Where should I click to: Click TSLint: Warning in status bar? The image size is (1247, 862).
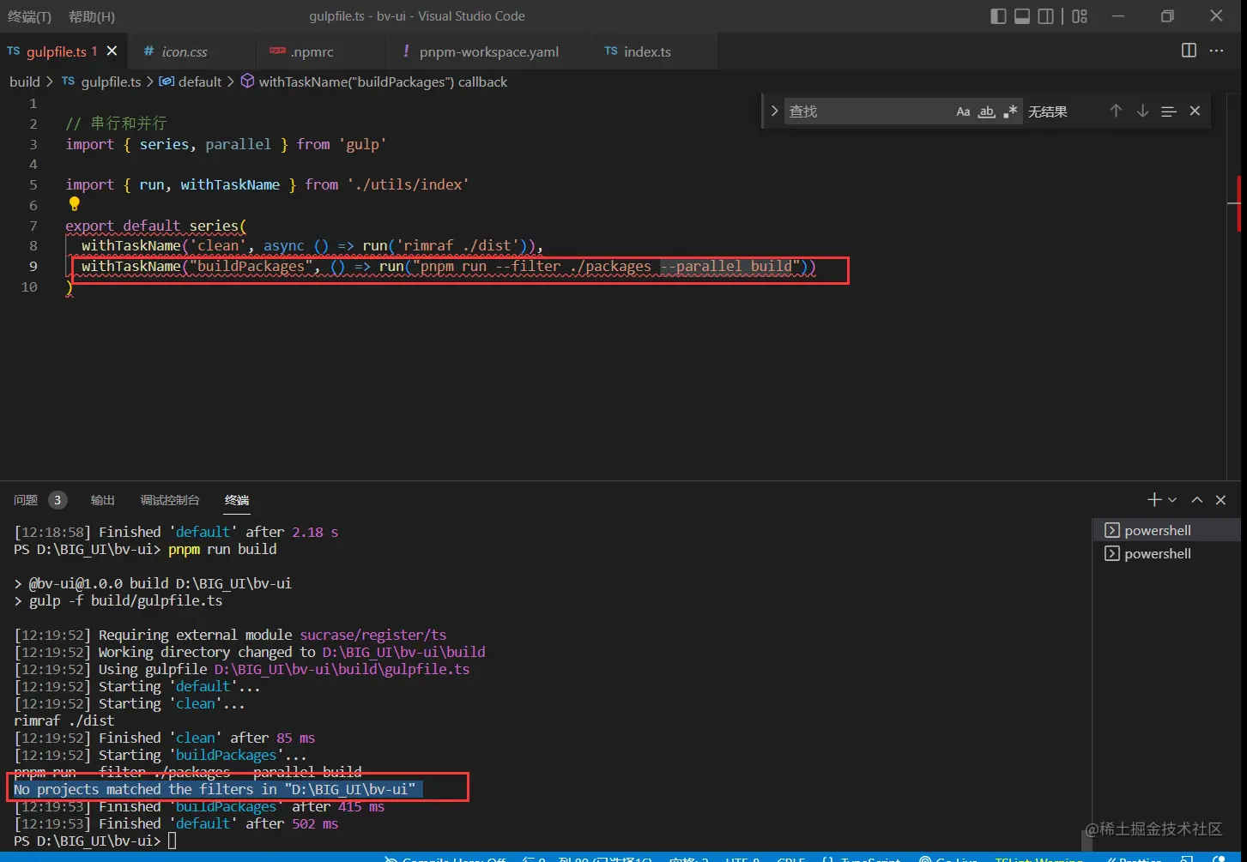pyautogui.click(x=1039, y=858)
